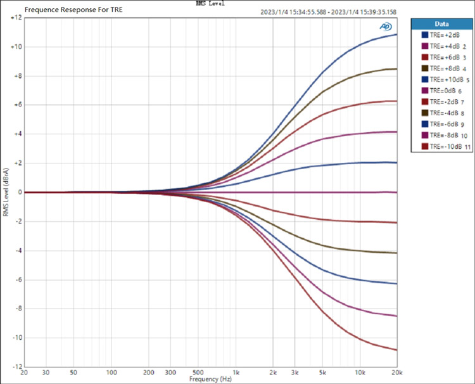Click the TRE=0dB magenta legend swatch

click(425, 91)
